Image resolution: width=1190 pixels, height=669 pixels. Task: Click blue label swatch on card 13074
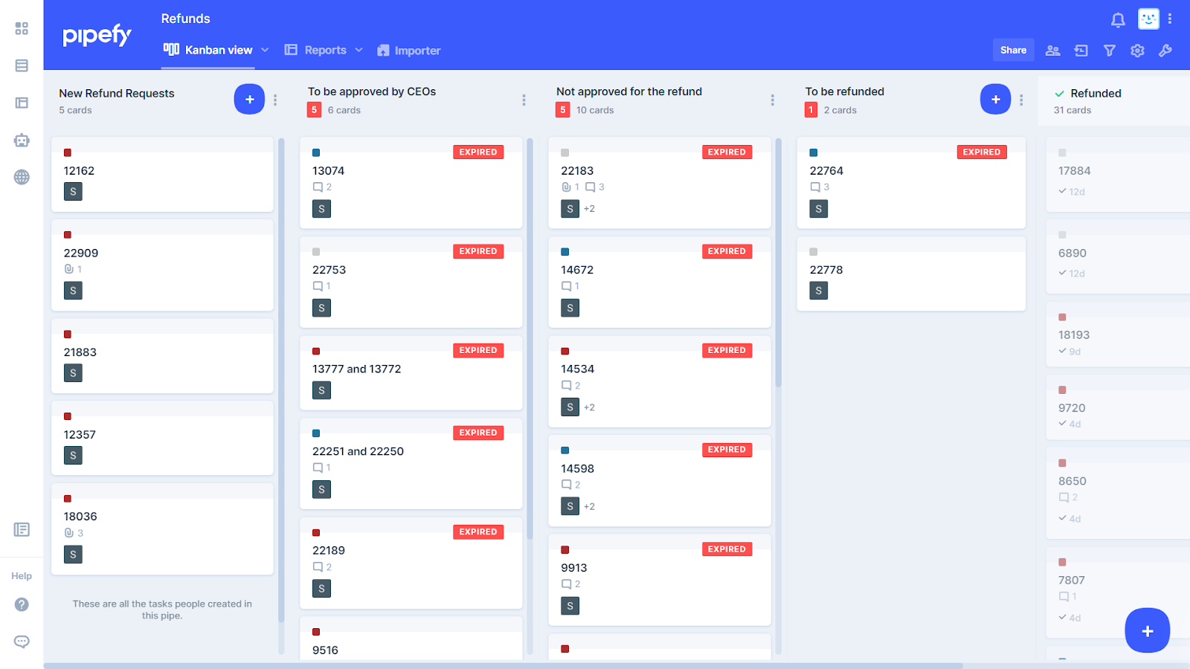tap(316, 152)
